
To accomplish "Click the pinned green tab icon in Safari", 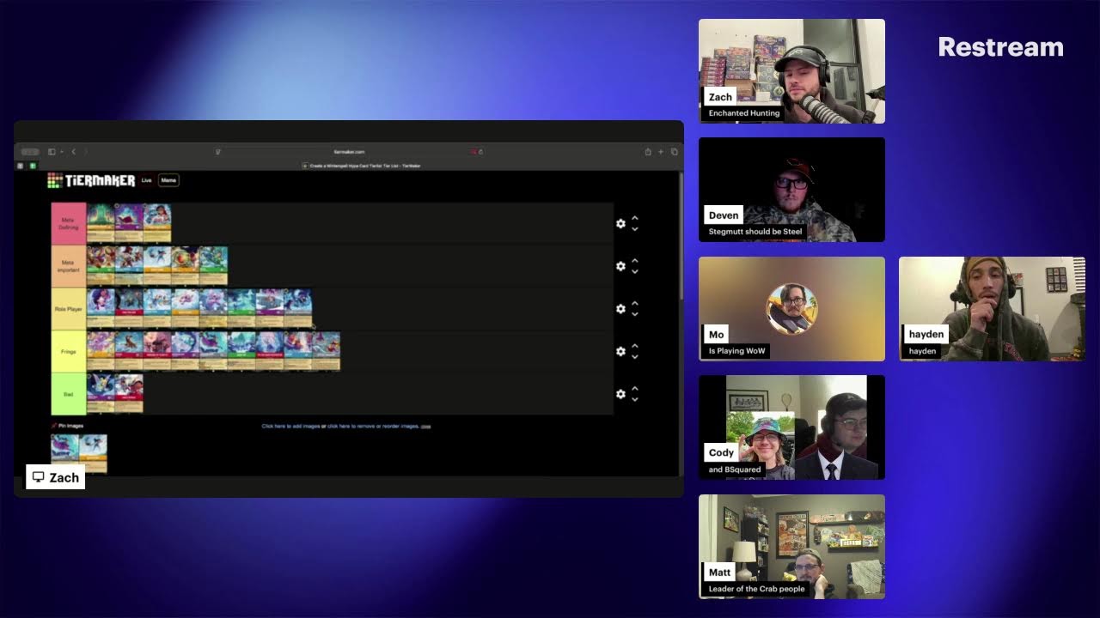I will (33, 166).
